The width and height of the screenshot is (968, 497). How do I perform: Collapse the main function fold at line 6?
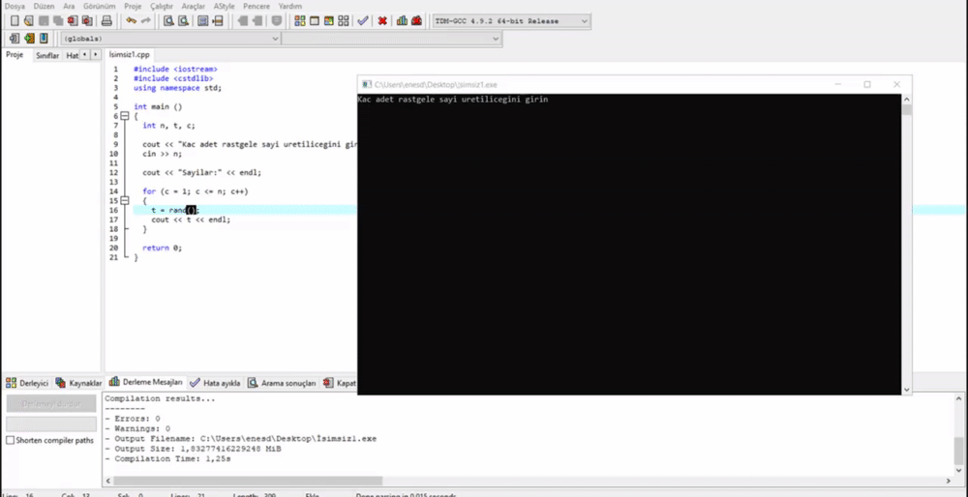pyautogui.click(x=125, y=116)
